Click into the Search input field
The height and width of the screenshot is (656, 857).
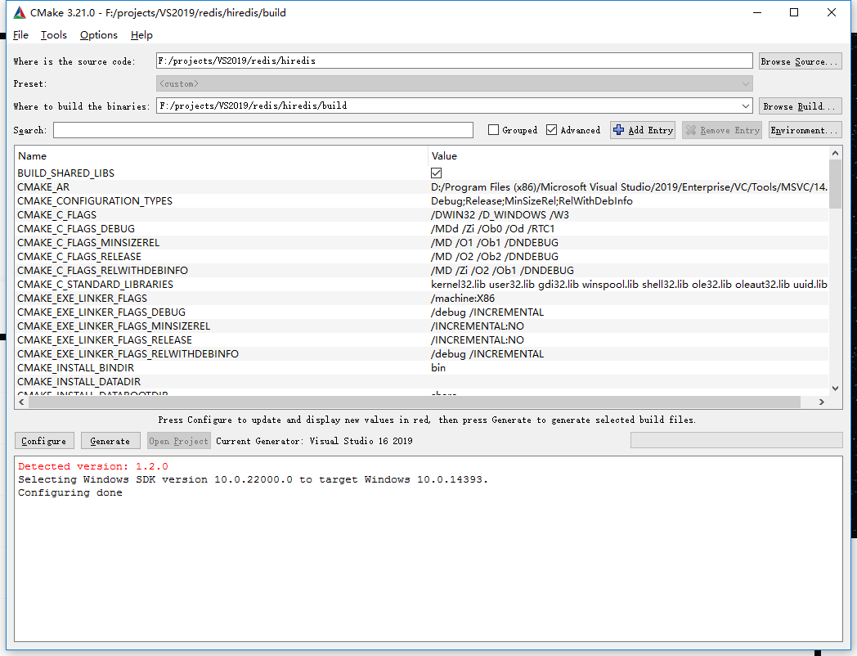(x=262, y=130)
